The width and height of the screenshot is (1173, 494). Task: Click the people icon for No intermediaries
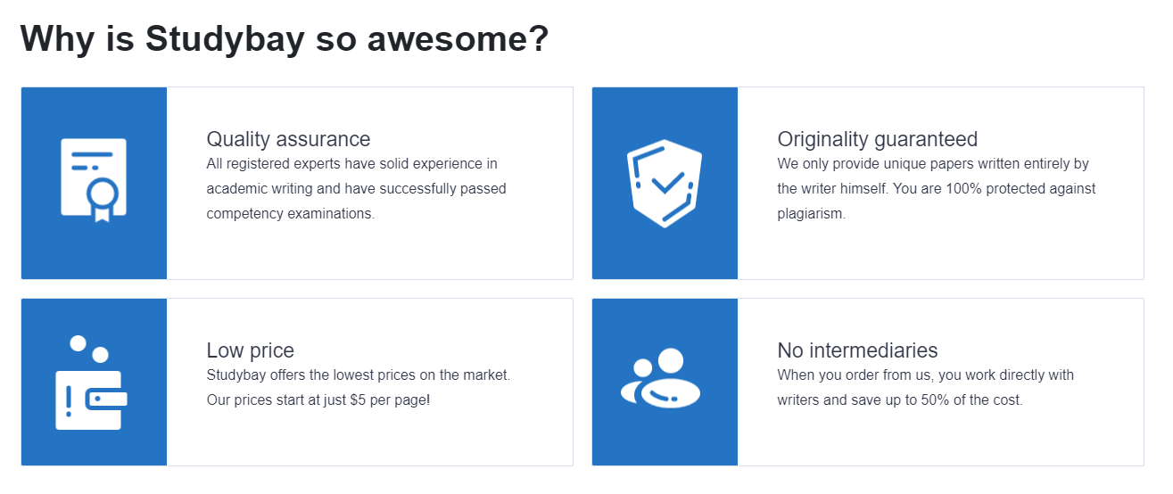(x=661, y=378)
